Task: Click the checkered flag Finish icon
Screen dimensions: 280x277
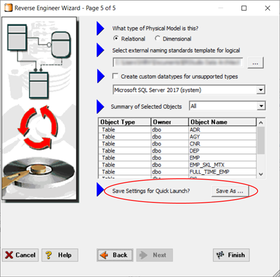Action: pyautogui.click(x=221, y=255)
